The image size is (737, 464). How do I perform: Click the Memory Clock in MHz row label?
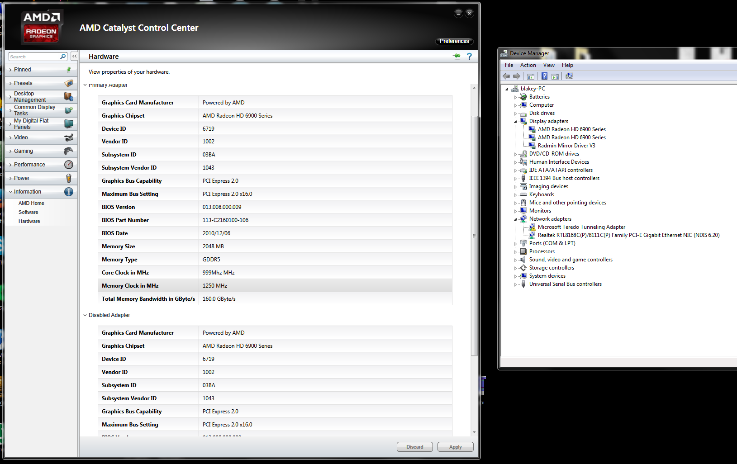(x=130, y=286)
